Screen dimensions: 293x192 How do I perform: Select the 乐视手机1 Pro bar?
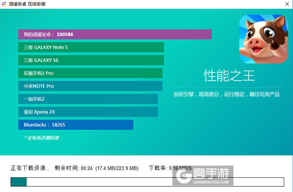pos(90,73)
